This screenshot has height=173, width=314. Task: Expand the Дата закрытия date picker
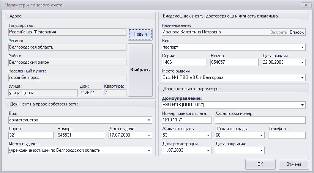(x=261, y=151)
